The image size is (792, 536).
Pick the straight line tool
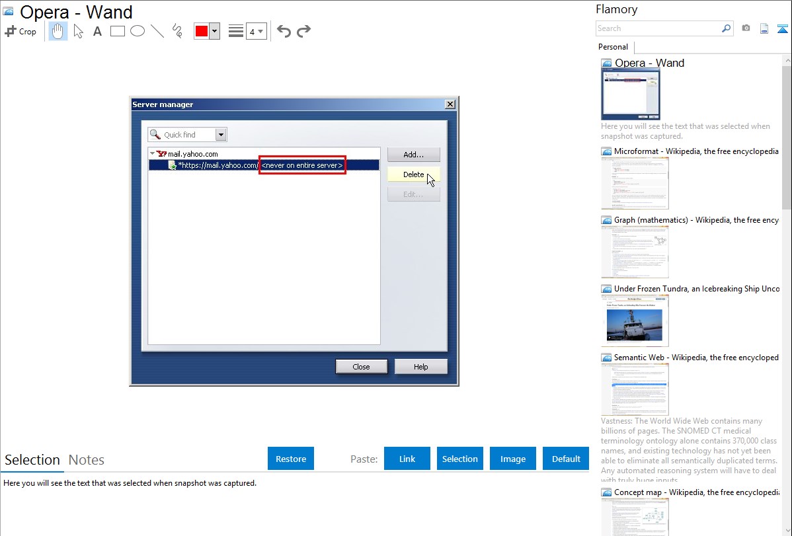coord(157,31)
